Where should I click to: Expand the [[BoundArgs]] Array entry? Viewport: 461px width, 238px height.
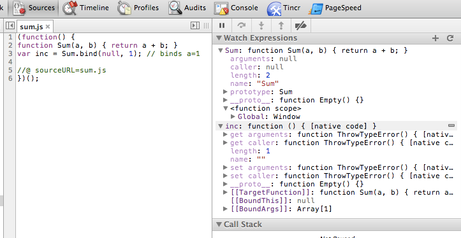[x=226, y=209]
